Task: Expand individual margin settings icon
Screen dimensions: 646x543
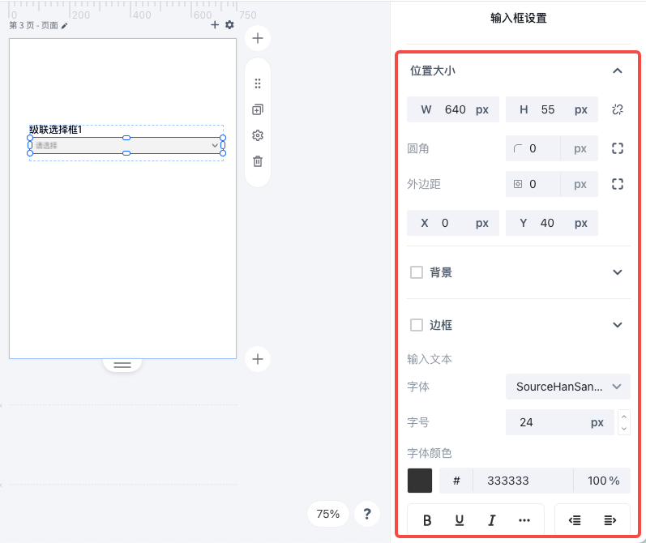Action: 617,184
